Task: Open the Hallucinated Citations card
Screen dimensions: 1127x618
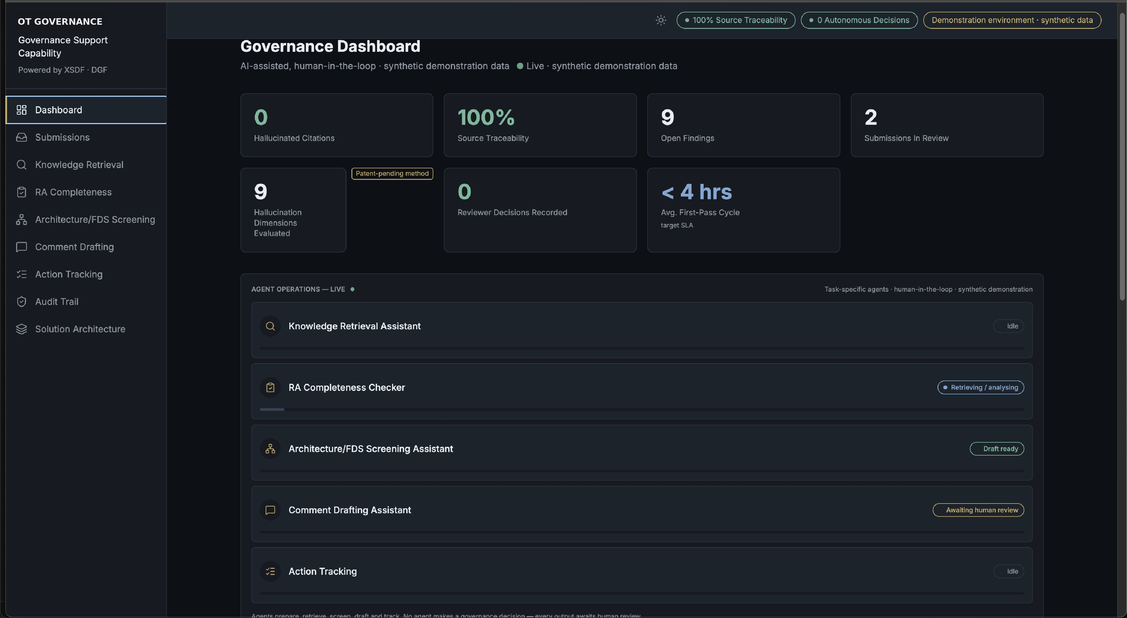Action: [336, 125]
